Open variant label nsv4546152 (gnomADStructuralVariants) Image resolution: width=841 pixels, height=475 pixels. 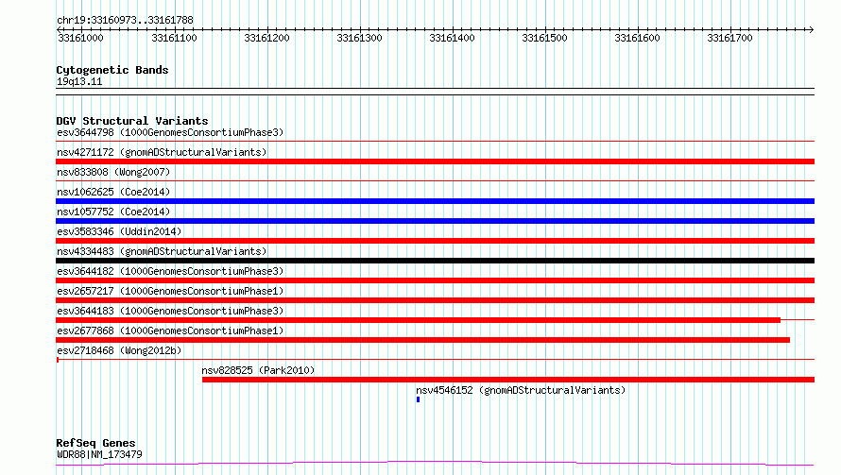point(521,390)
